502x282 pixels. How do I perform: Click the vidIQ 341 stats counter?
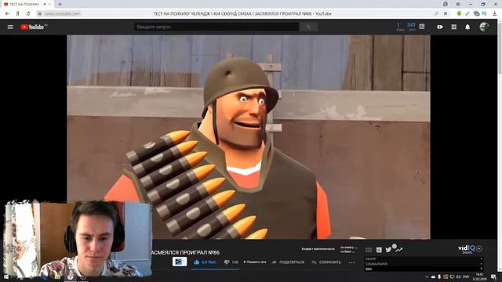pyautogui.click(x=411, y=27)
